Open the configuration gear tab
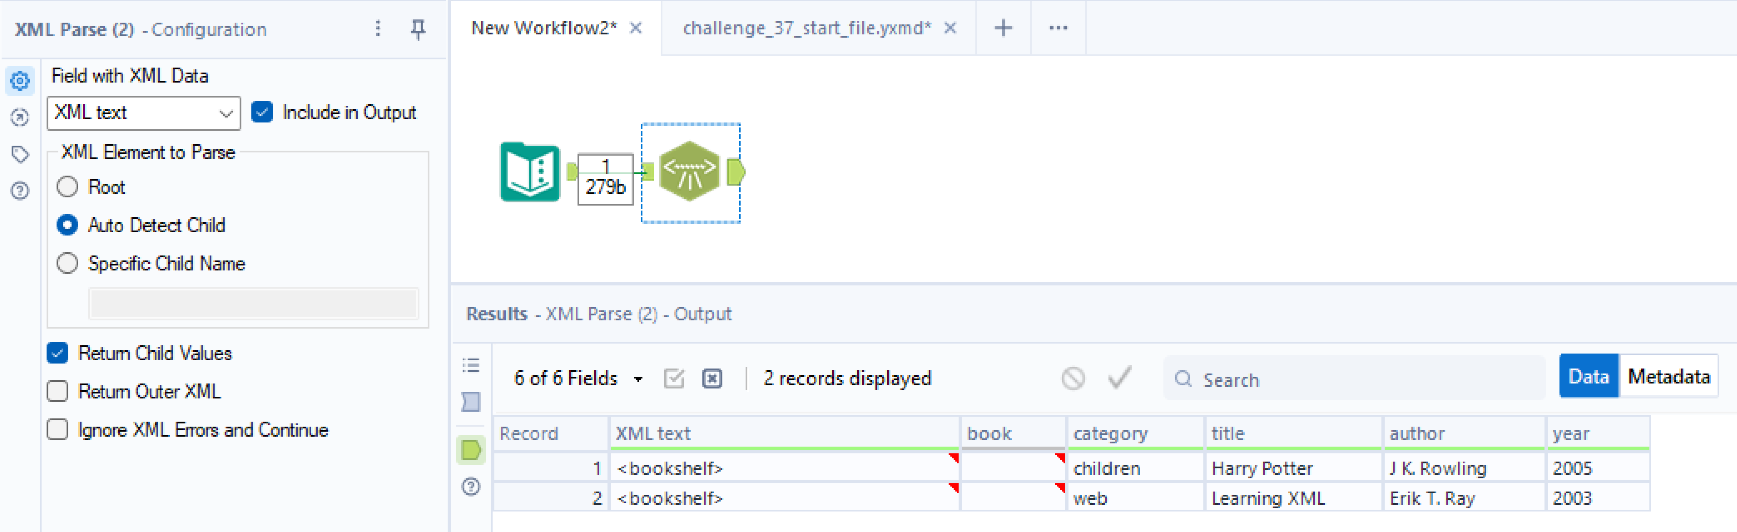Viewport: 1737px width, 532px height. point(20,81)
